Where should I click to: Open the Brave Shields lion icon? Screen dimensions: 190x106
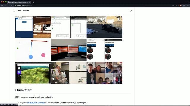coord(180,6)
